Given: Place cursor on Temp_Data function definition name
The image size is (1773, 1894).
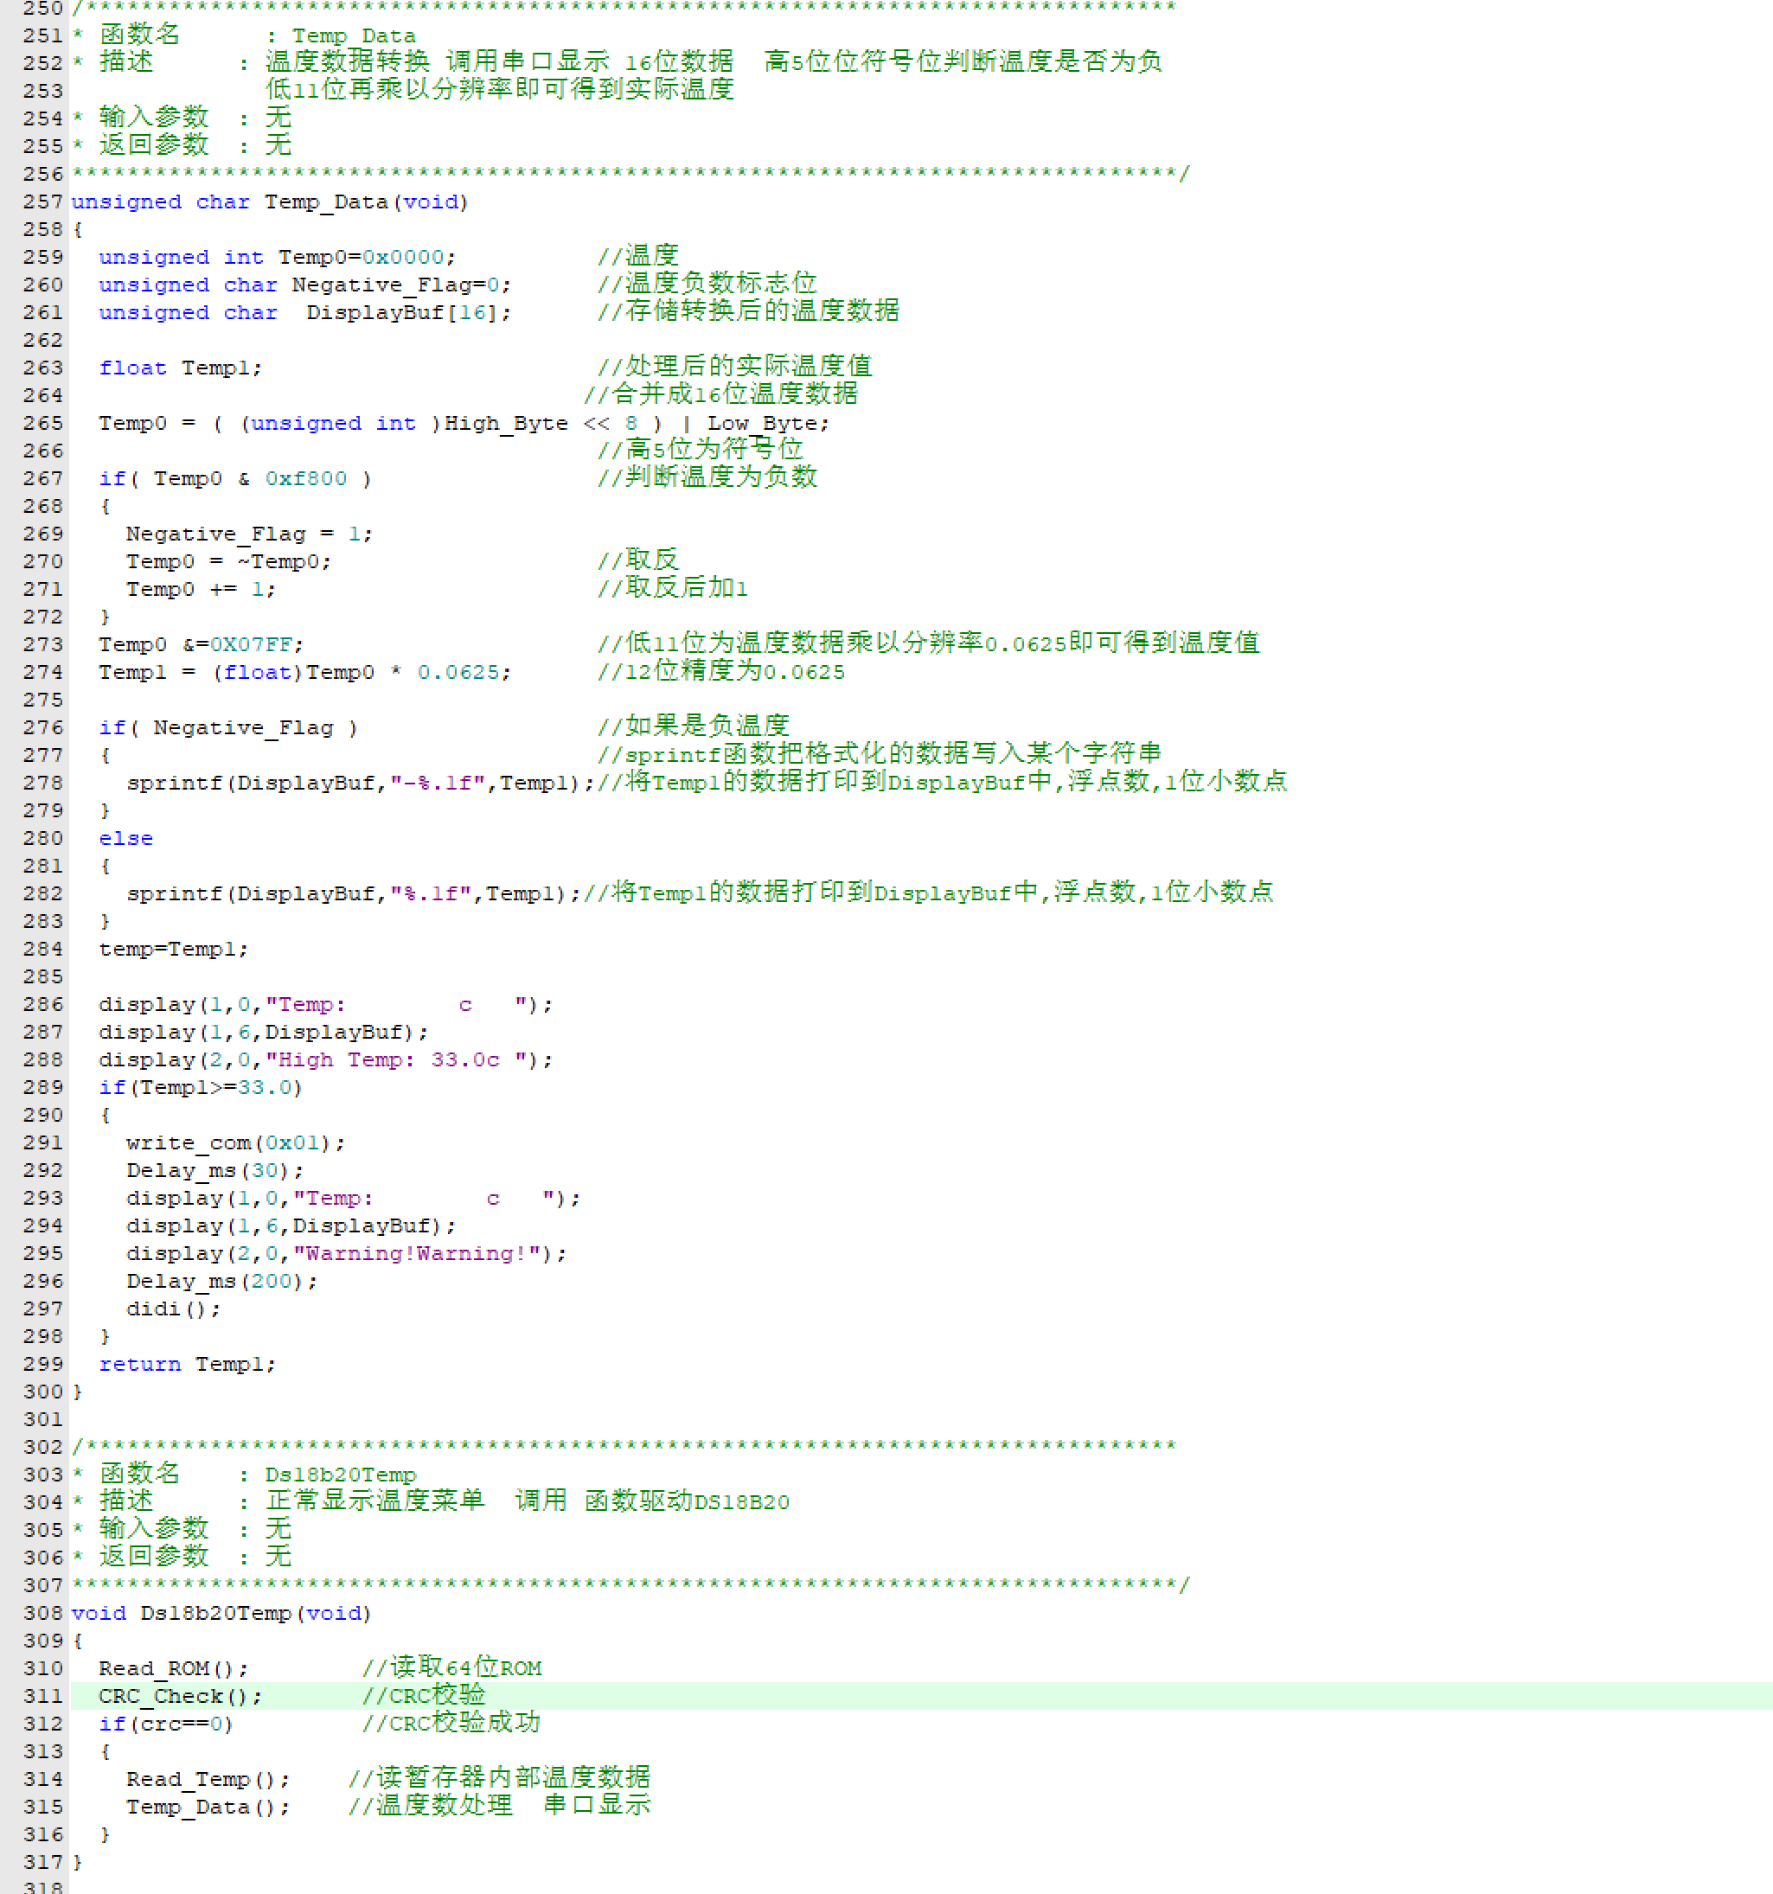Looking at the screenshot, I should click(x=326, y=202).
